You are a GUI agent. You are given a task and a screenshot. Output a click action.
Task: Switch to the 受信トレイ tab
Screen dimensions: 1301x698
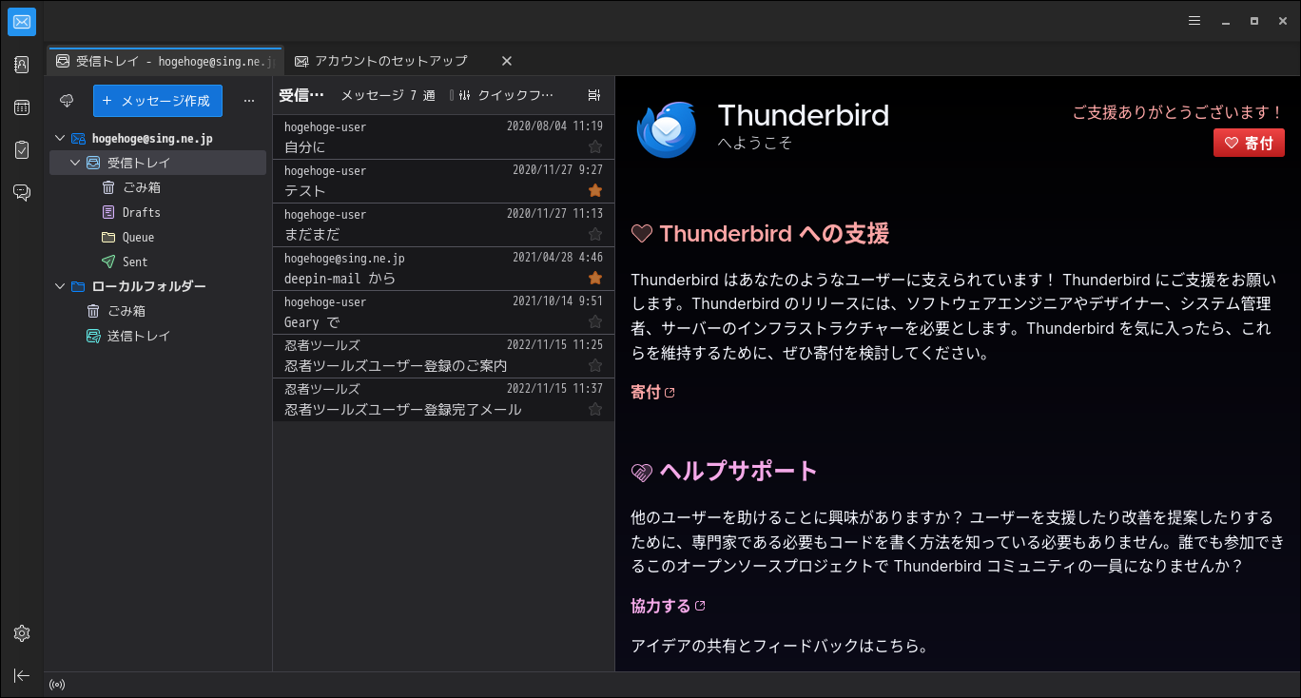(165, 61)
